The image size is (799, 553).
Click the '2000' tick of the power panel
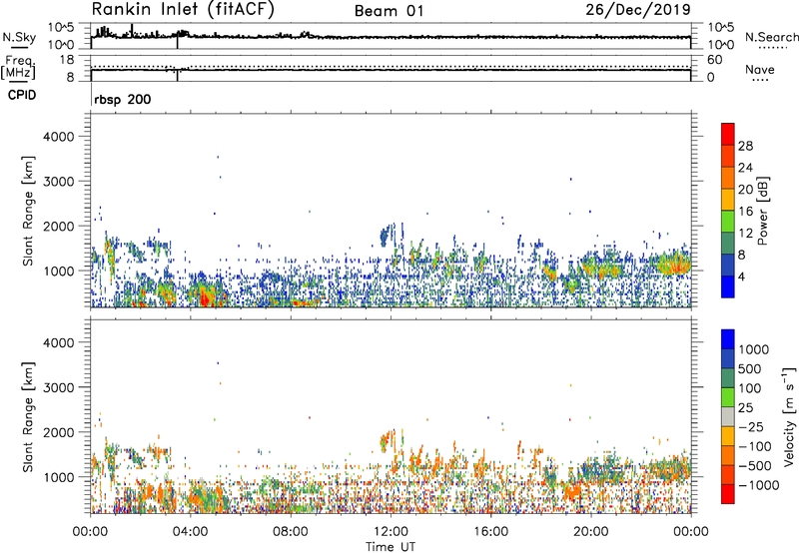59,226
